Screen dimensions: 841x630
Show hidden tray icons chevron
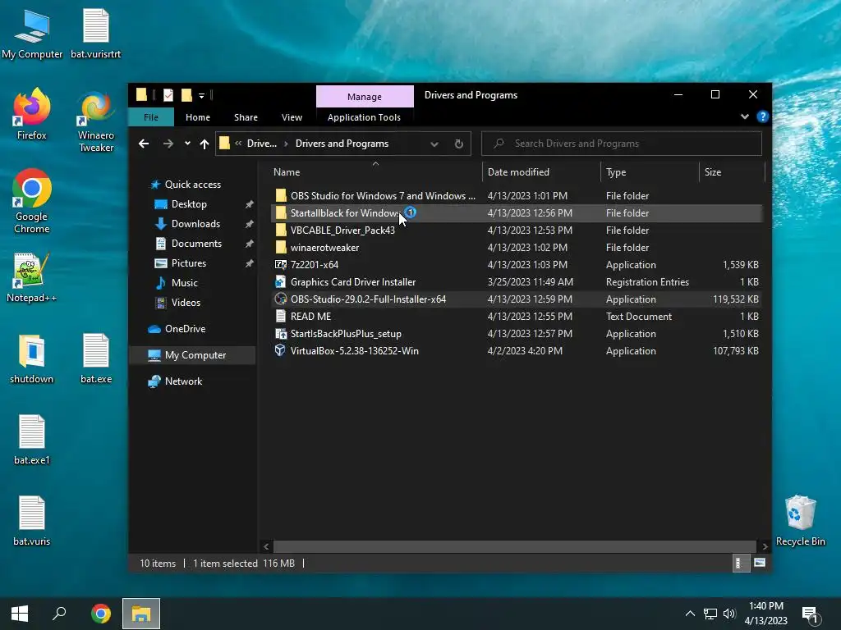(690, 614)
